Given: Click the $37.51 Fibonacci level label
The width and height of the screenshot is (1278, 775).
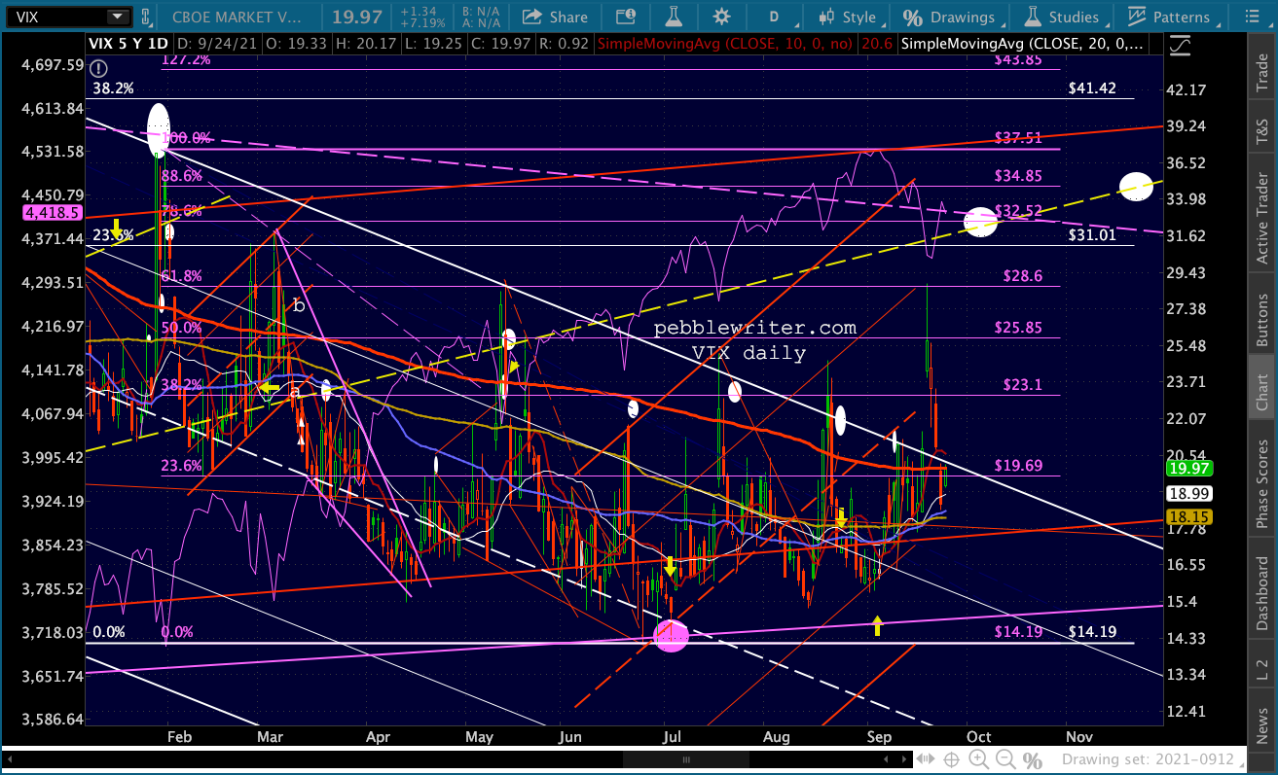Looking at the screenshot, I should pyautogui.click(x=1018, y=139).
